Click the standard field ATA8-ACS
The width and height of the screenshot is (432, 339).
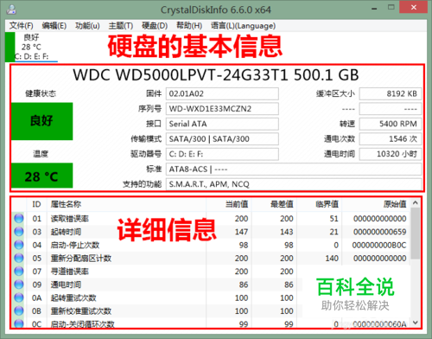click(294, 169)
